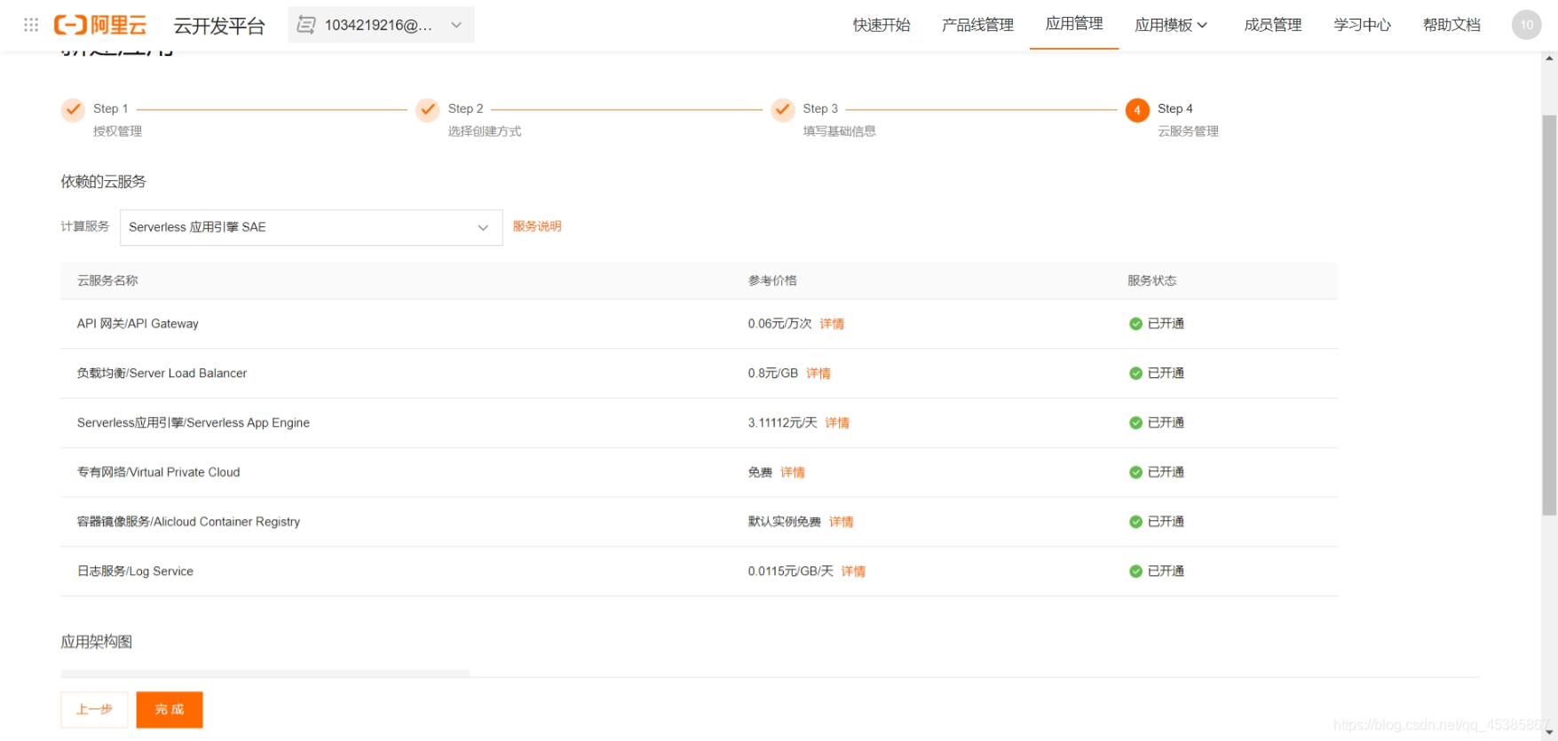Click the Serverless App Engine 已开通 status icon

(x=1135, y=423)
